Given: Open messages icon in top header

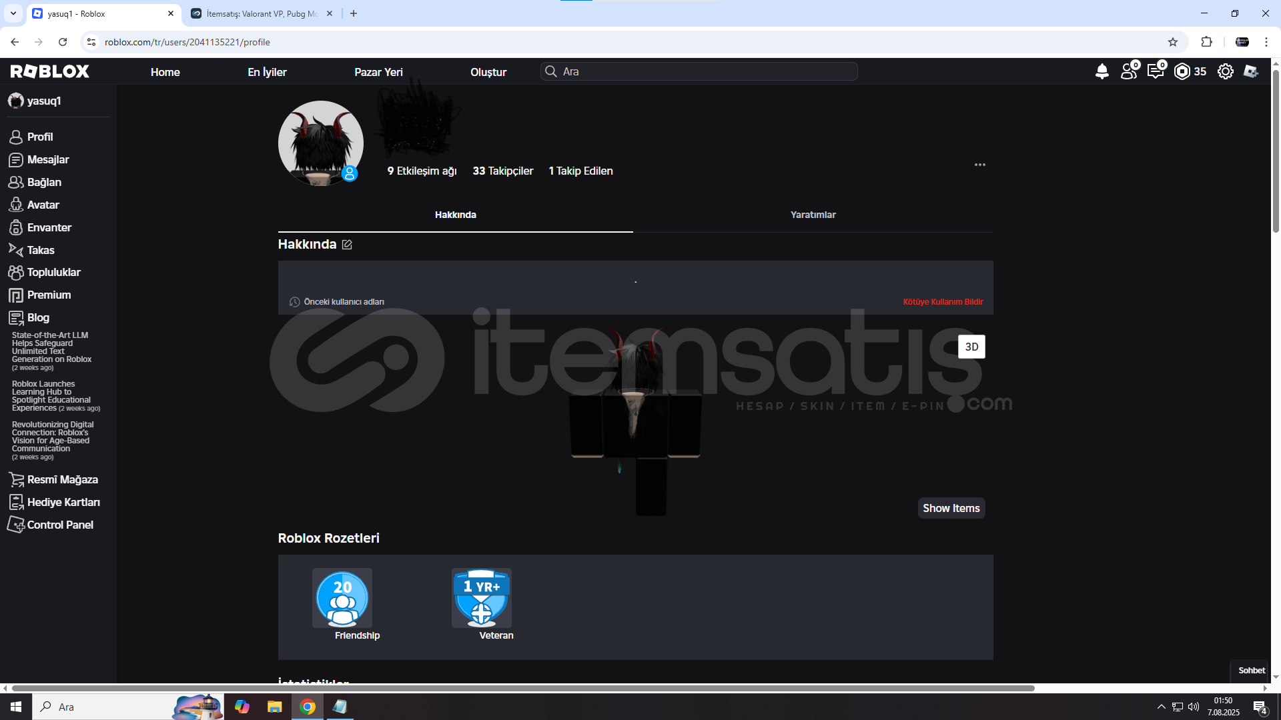Looking at the screenshot, I should [1156, 71].
